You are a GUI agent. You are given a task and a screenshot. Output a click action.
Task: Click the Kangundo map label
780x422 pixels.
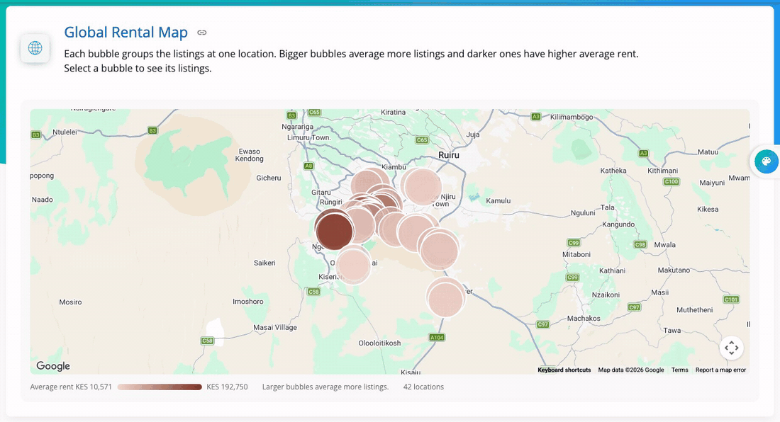coord(618,224)
